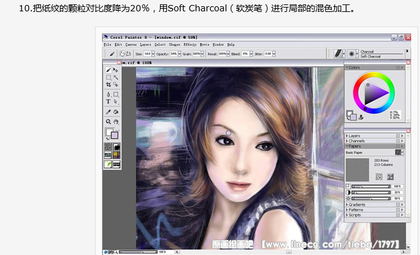Open the Effects menu
This screenshot has height=255, width=420.
(190, 45)
